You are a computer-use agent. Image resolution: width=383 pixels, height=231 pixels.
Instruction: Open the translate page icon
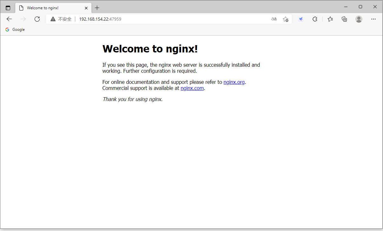pyautogui.click(x=274, y=19)
